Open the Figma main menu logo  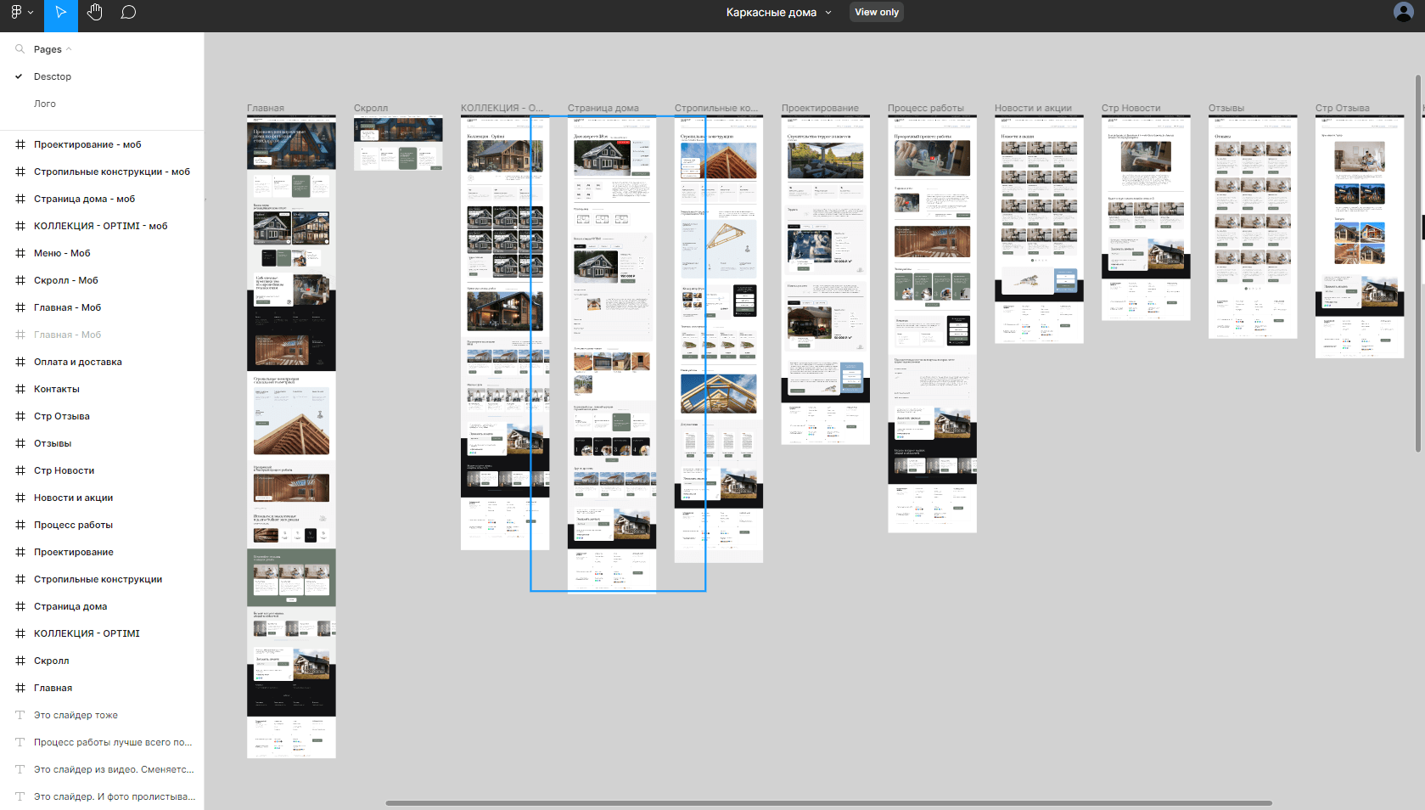point(21,13)
